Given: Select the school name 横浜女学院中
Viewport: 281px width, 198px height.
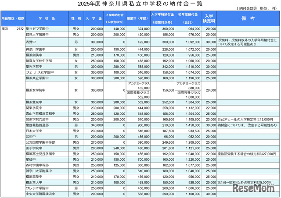Looking at the screenshot, I should tap(36, 90).
